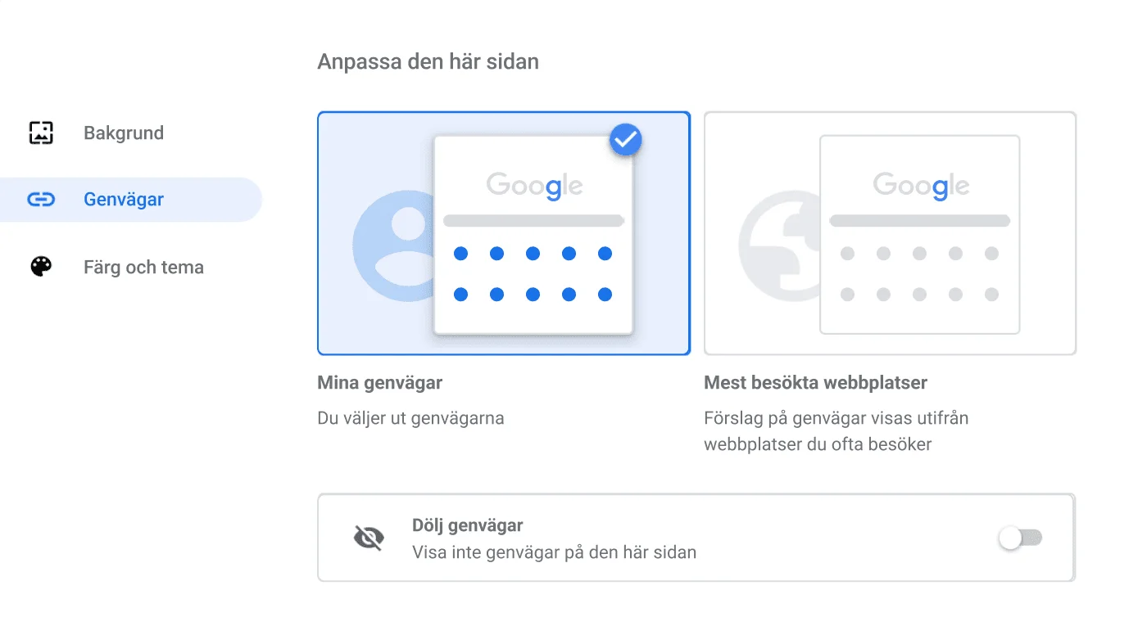Viewport: 1147px width, 644px height.
Task: Click the Bakgrund picture icon in the sidebar
Action: 39,132
